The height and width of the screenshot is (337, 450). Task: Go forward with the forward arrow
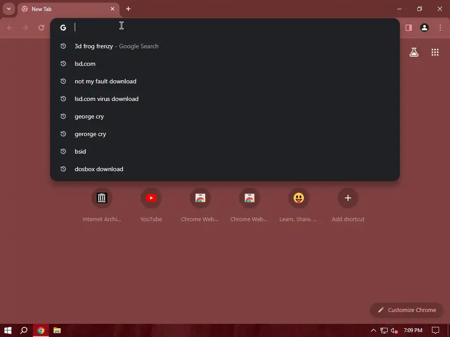25,28
